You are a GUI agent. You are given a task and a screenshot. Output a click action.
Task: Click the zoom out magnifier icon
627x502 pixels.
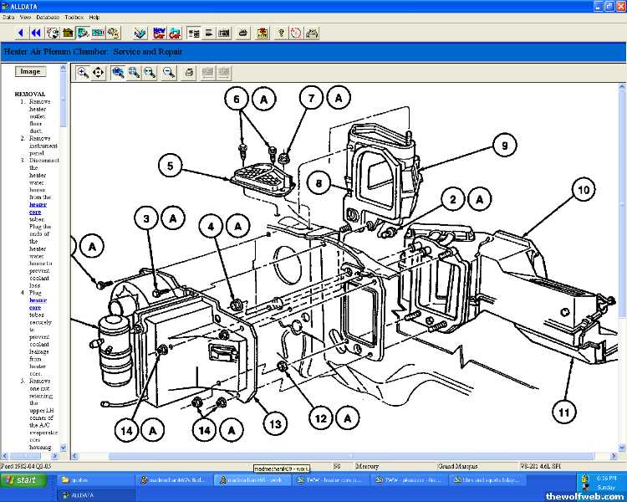pyautogui.click(x=169, y=73)
